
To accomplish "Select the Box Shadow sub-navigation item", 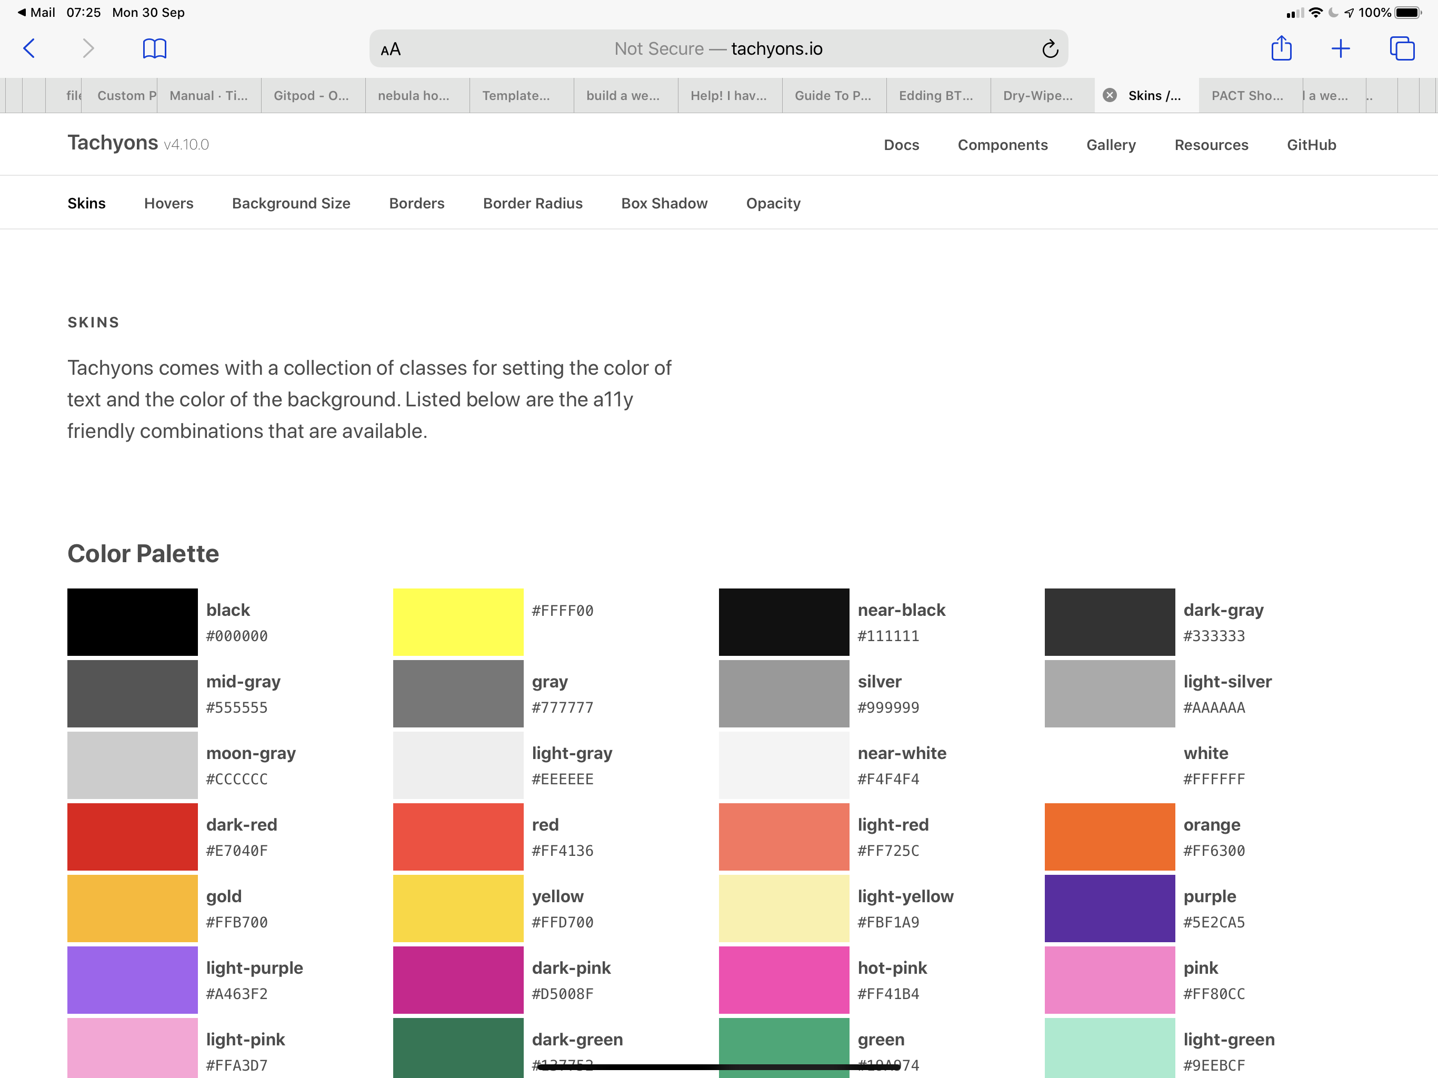I will (x=664, y=204).
